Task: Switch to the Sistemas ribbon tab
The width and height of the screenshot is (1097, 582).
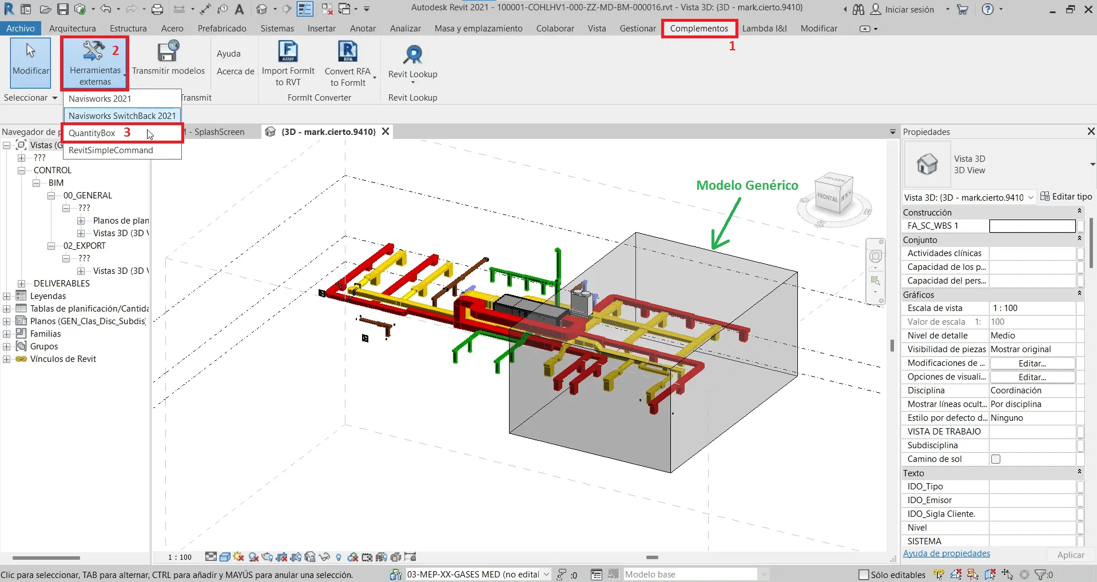Action: click(x=277, y=29)
